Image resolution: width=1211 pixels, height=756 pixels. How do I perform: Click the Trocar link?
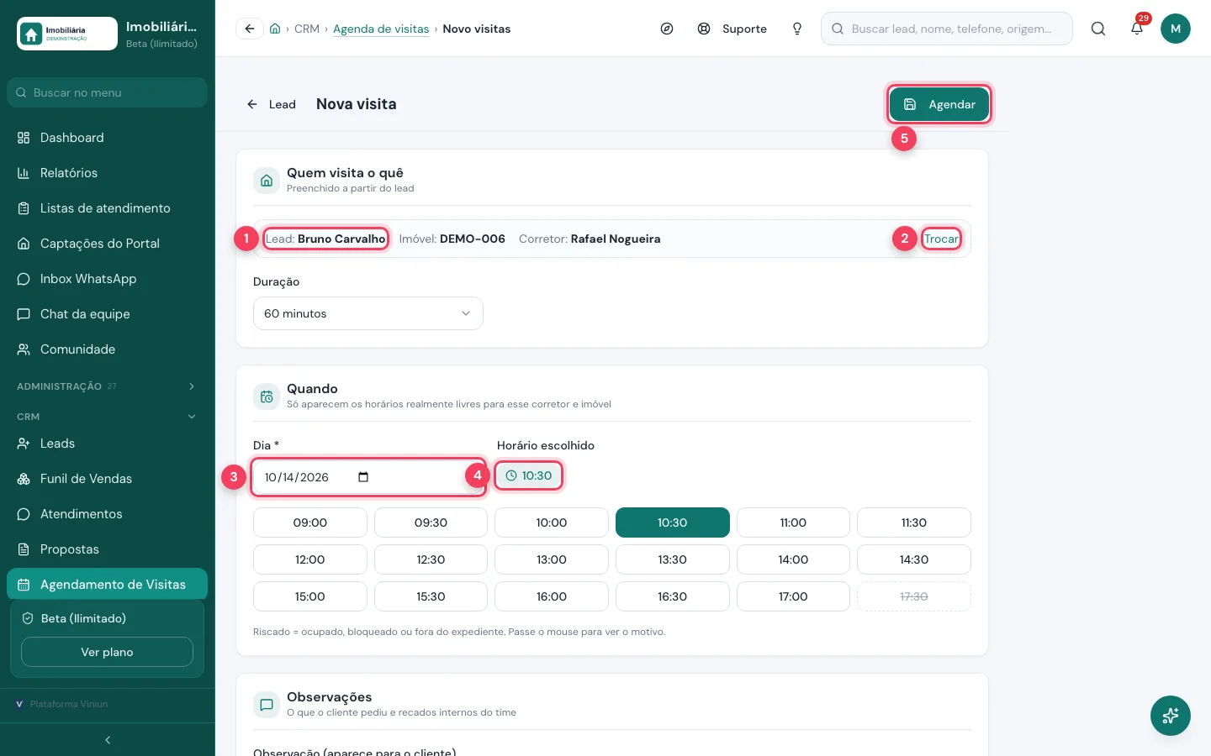941,239
